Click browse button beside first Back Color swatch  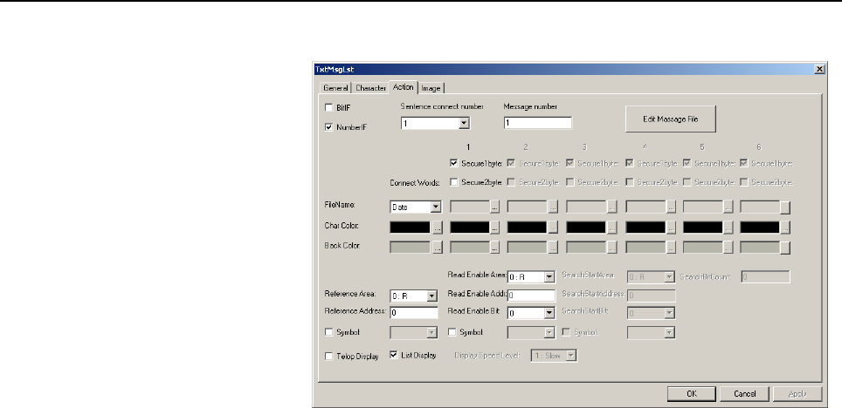click(437, 248)
